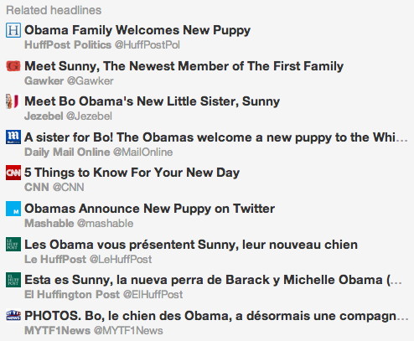This screenshot has height=341, width=414.
Task: Open headline Obama Family Welcomes New Puppy
Action: tap(137, 30)
